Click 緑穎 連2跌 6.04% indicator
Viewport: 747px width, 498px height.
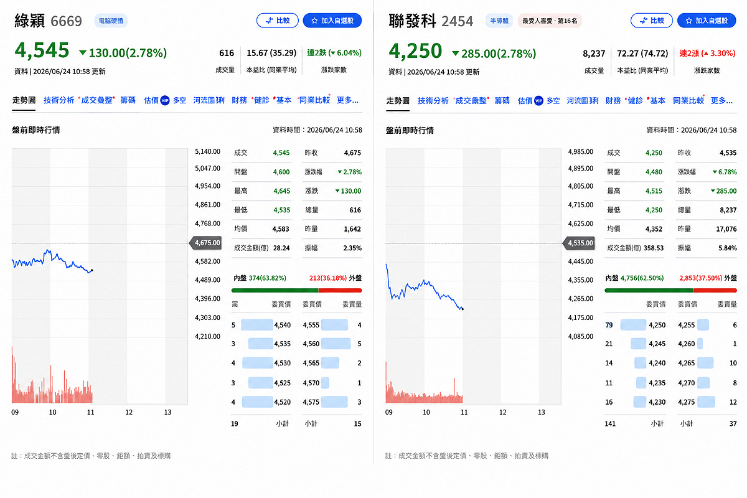point(334,54)
